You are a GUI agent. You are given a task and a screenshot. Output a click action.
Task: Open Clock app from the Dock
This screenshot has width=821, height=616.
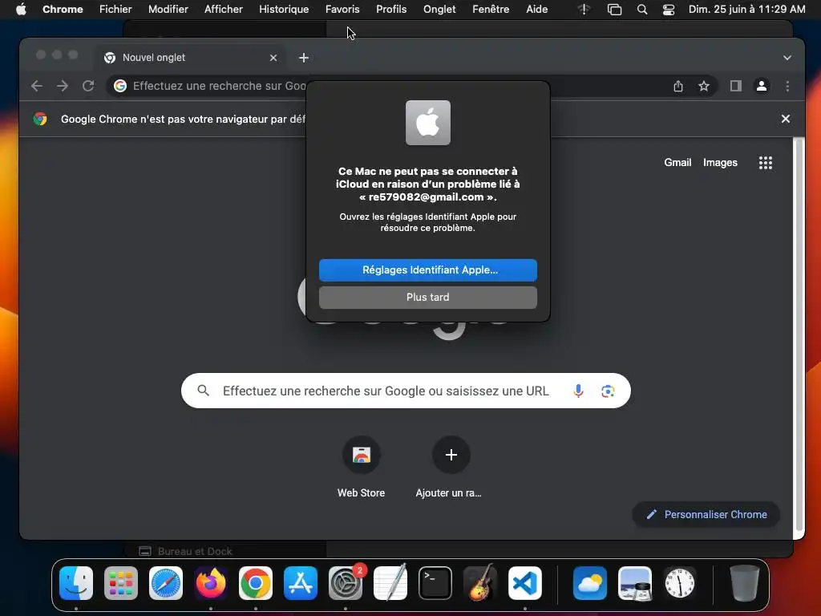[680, 583]
